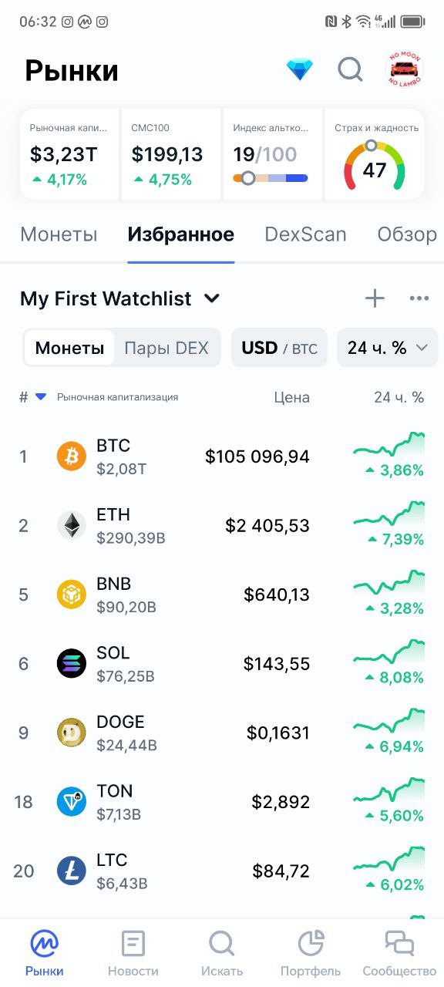This screenshot has height=987, width=444.
Task: Add a coin with the plus icon
Action: pyautogui.click(x=375, y=298)
